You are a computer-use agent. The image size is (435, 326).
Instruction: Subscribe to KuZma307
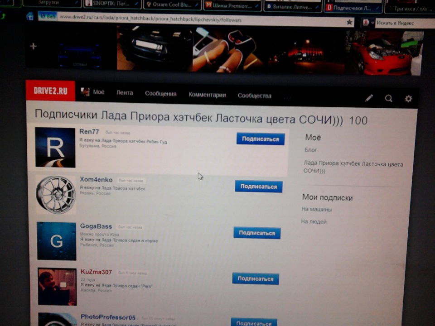tap(256, 279)
